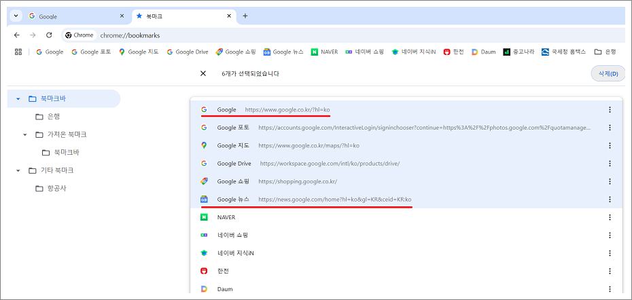Image resolution: width=632 pixels, height=300 pixels.
Task: Open more options for NAVER row
Action: [610, 217]
